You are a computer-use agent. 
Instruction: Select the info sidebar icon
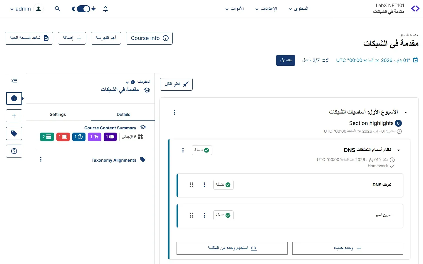(x=14, y=98)
